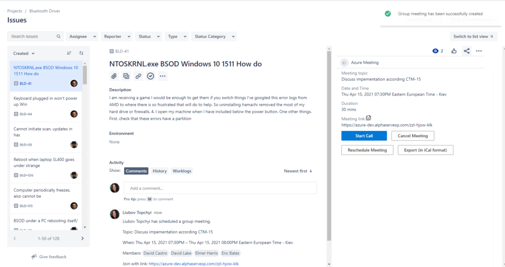Click David Lake member tag
This screenshot has width=505, height=267.
click(x=181, y=253)
